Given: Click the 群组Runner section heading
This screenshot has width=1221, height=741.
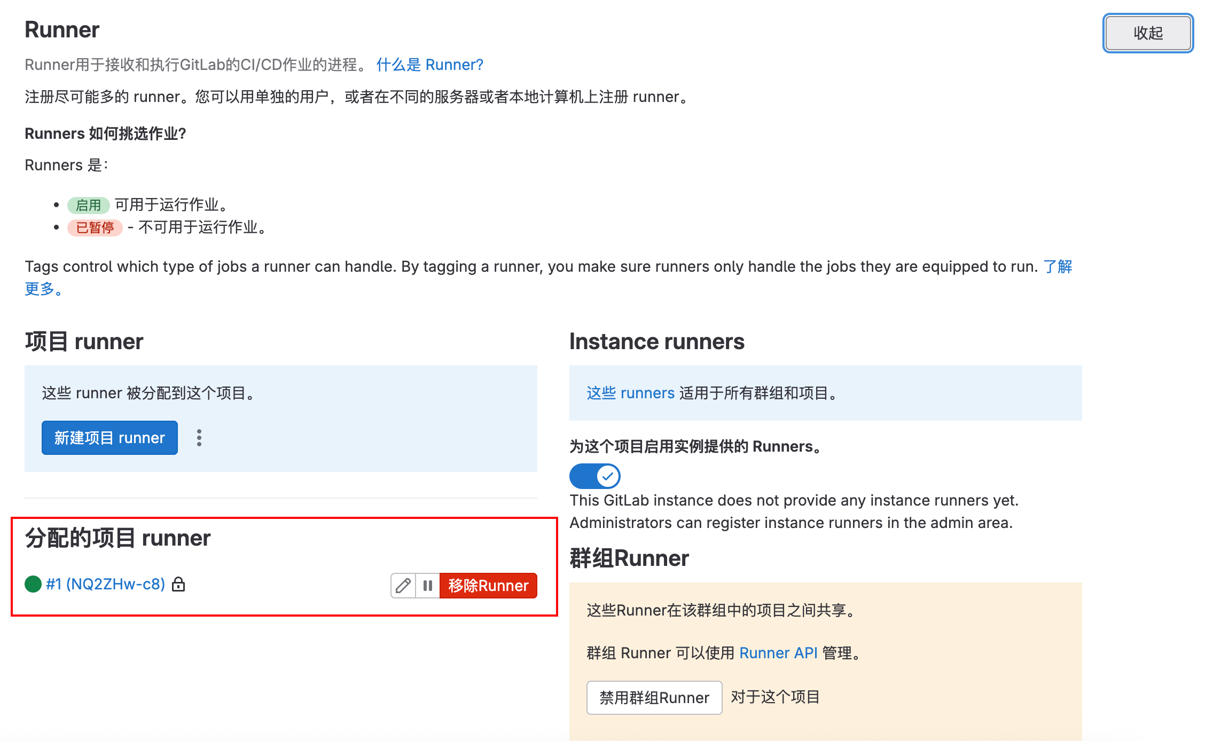Looking at the screenshot, I should 629,558.
